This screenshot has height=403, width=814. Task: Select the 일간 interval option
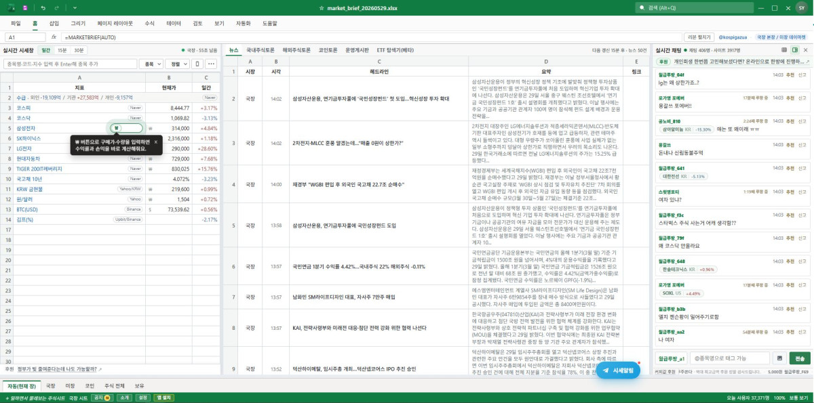[46, 49]
